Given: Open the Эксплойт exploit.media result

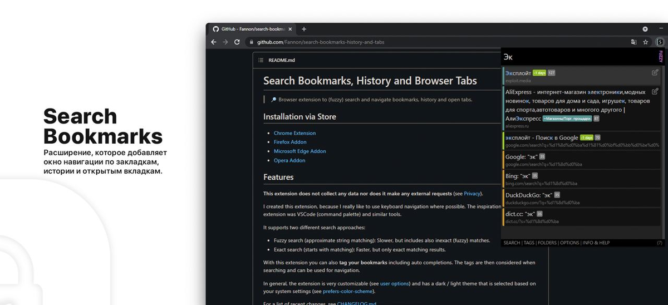Looking at the screenshot, I should tap(581, 76).
